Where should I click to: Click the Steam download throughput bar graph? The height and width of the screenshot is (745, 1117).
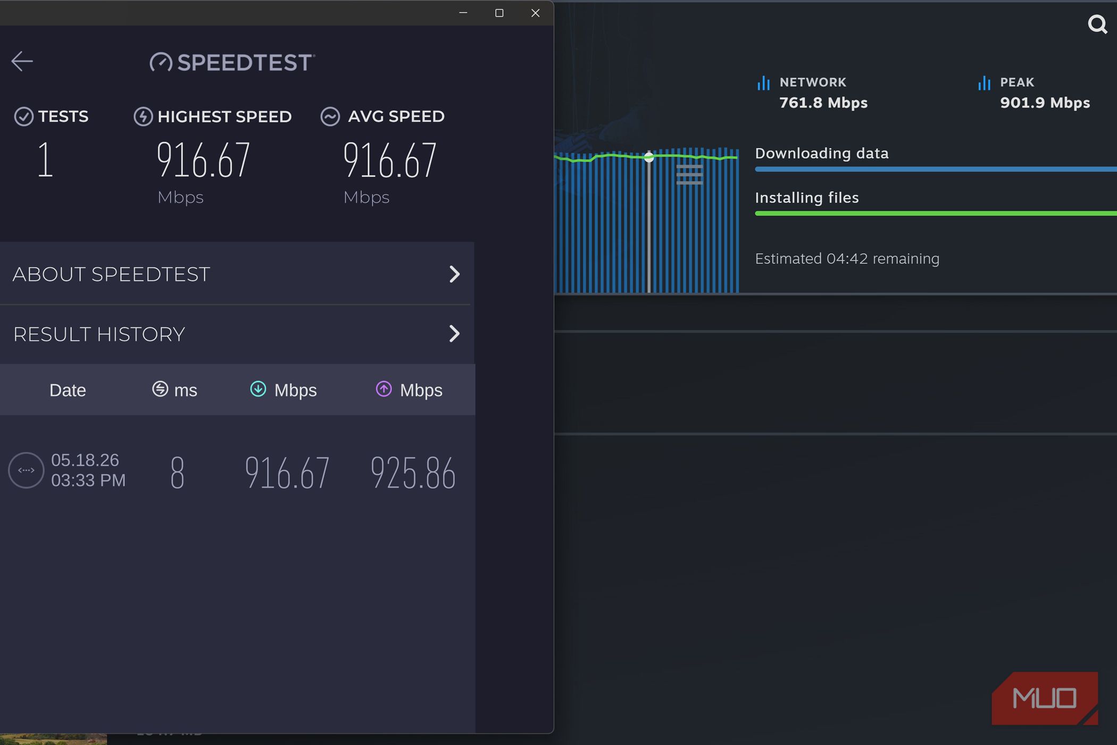pos(646,220)
